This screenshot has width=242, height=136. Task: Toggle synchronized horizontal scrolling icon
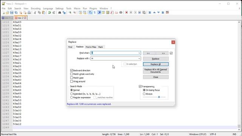pos(84,12)
